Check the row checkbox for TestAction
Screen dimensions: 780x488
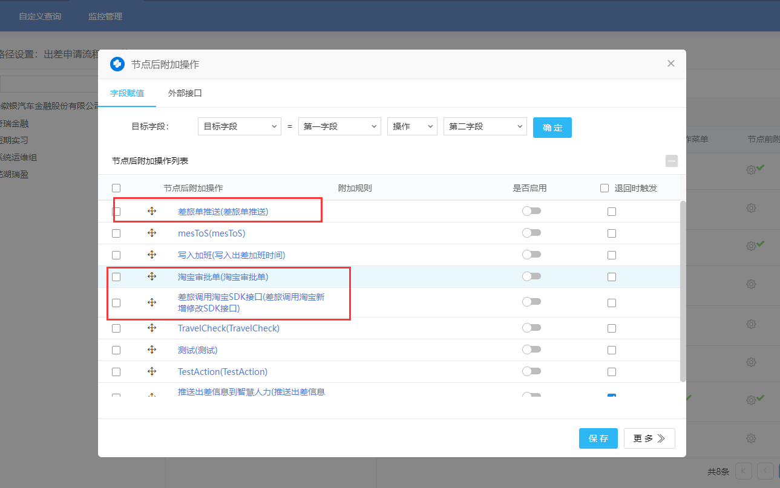click(116, 372)
